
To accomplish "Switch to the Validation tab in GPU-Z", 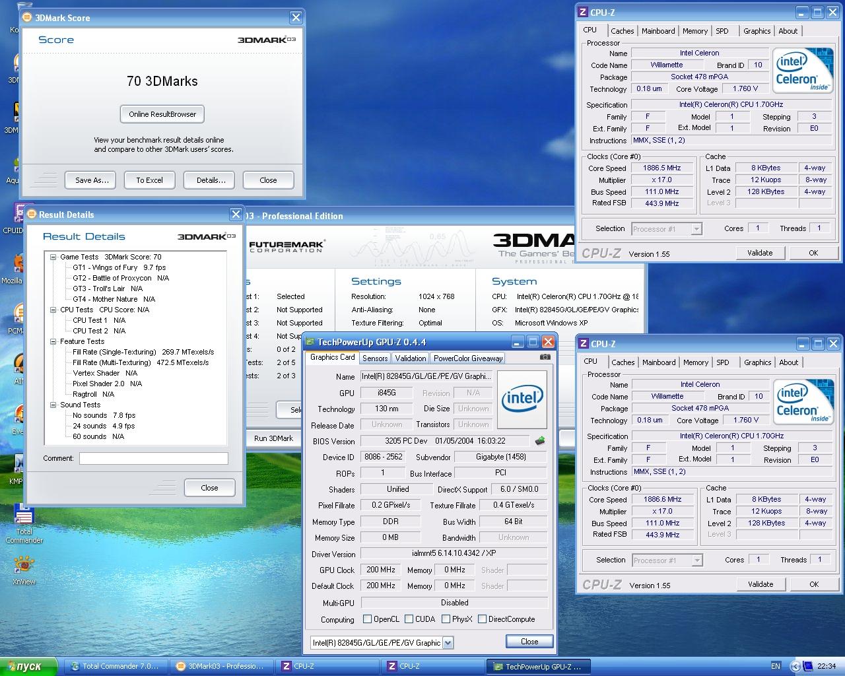I will pos(411,358).
